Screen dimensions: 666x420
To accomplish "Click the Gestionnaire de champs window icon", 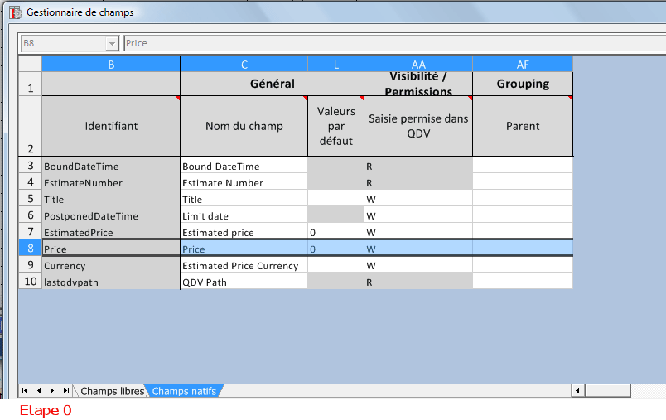I will click(x=16, y=12).
